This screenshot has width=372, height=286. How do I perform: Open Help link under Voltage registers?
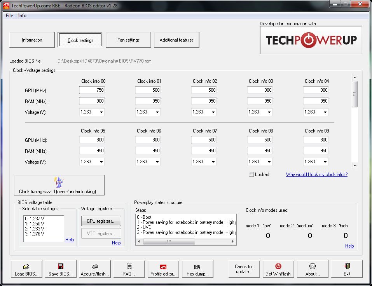click(x=116, y=243)
